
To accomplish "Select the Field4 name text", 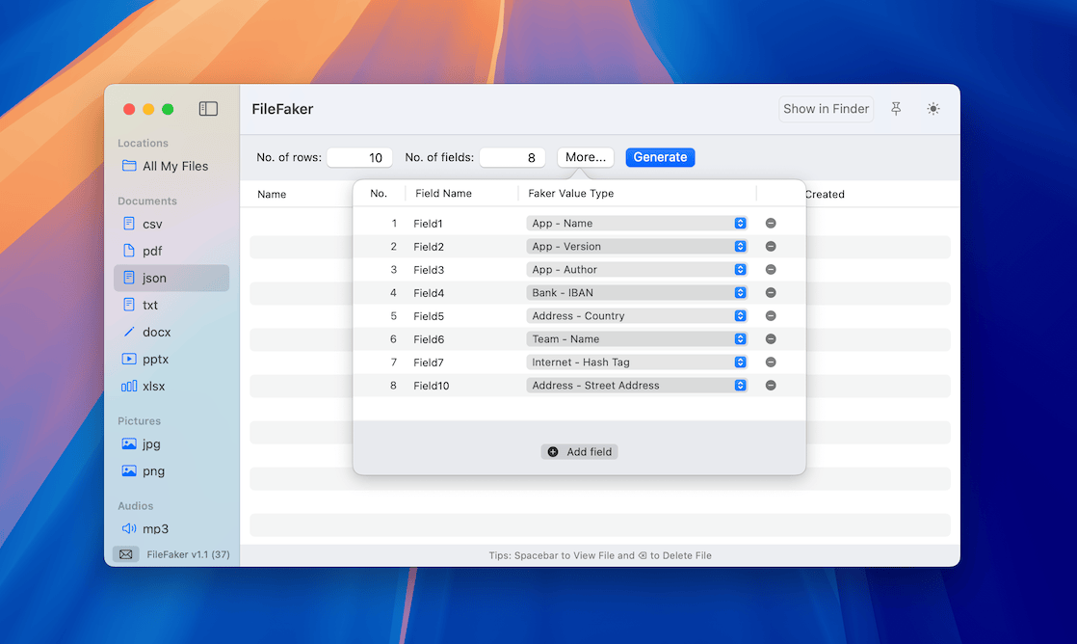I will pyautogui.click(x=429, y=293).
